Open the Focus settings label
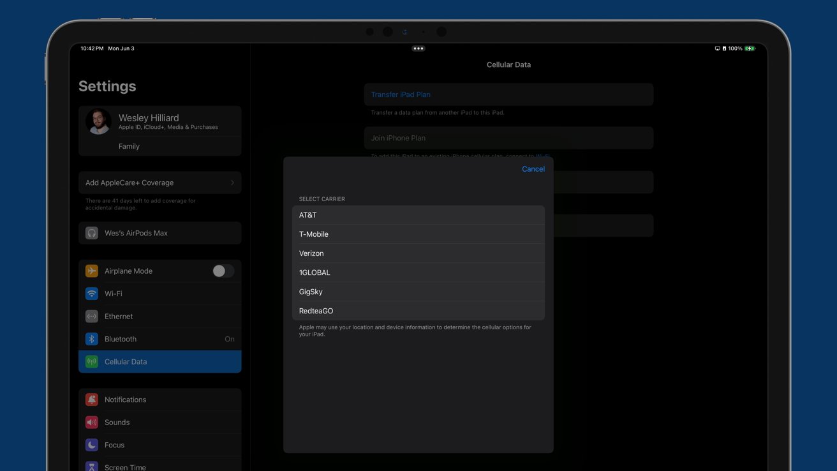 coord(114,445)
